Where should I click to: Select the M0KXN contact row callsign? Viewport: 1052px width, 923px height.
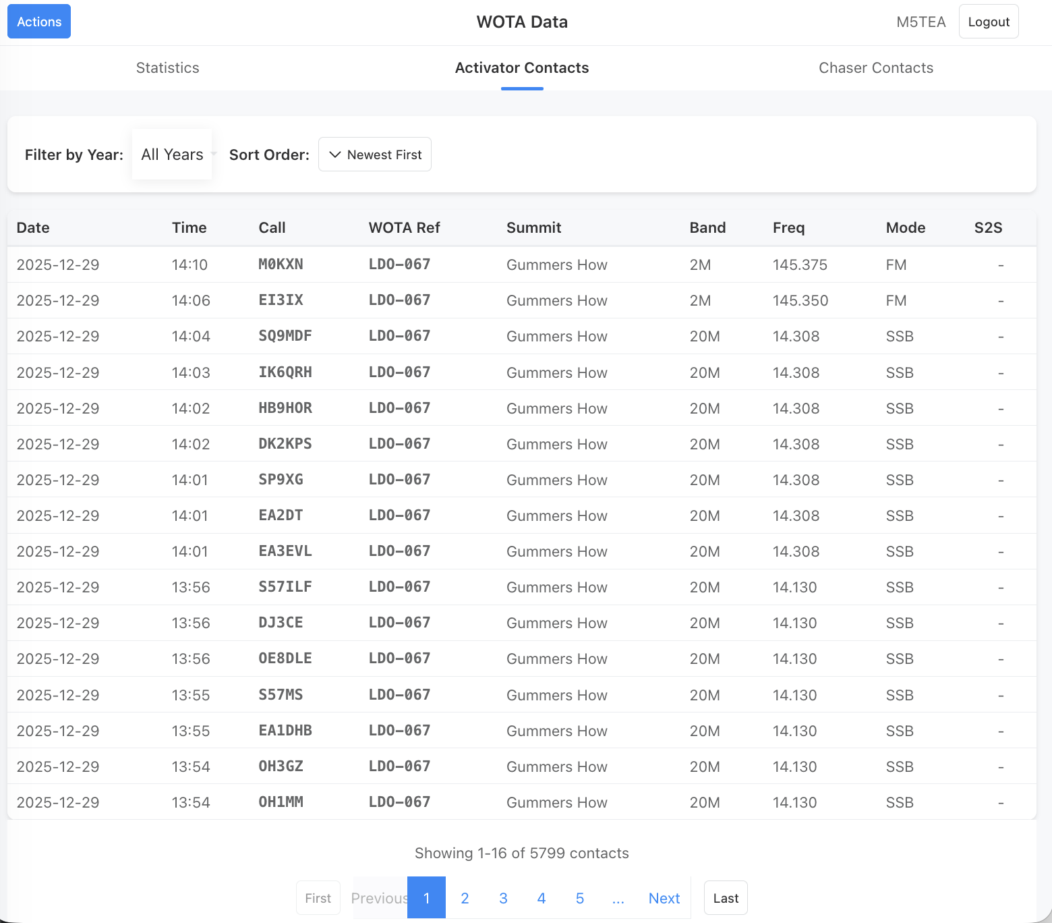point(281,264)
